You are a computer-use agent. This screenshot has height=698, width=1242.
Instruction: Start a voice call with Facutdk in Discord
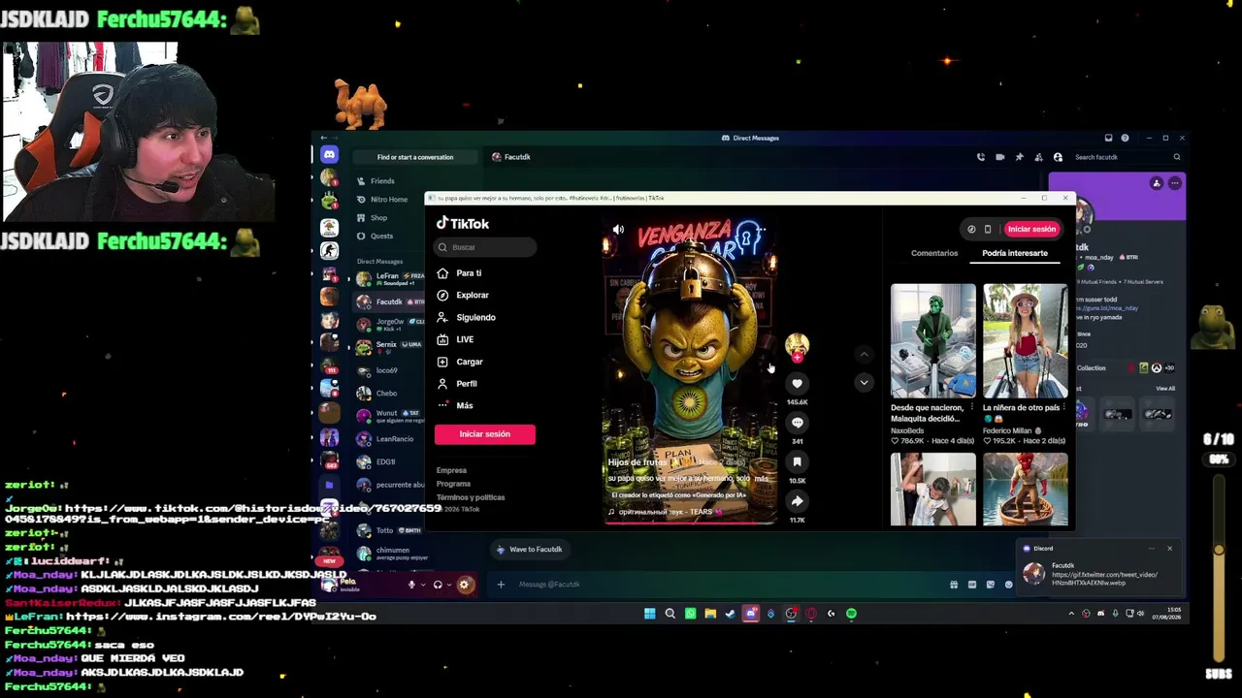tap(981, 157)
